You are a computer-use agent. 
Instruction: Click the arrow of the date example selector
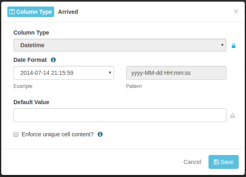[x=110, y=73]
